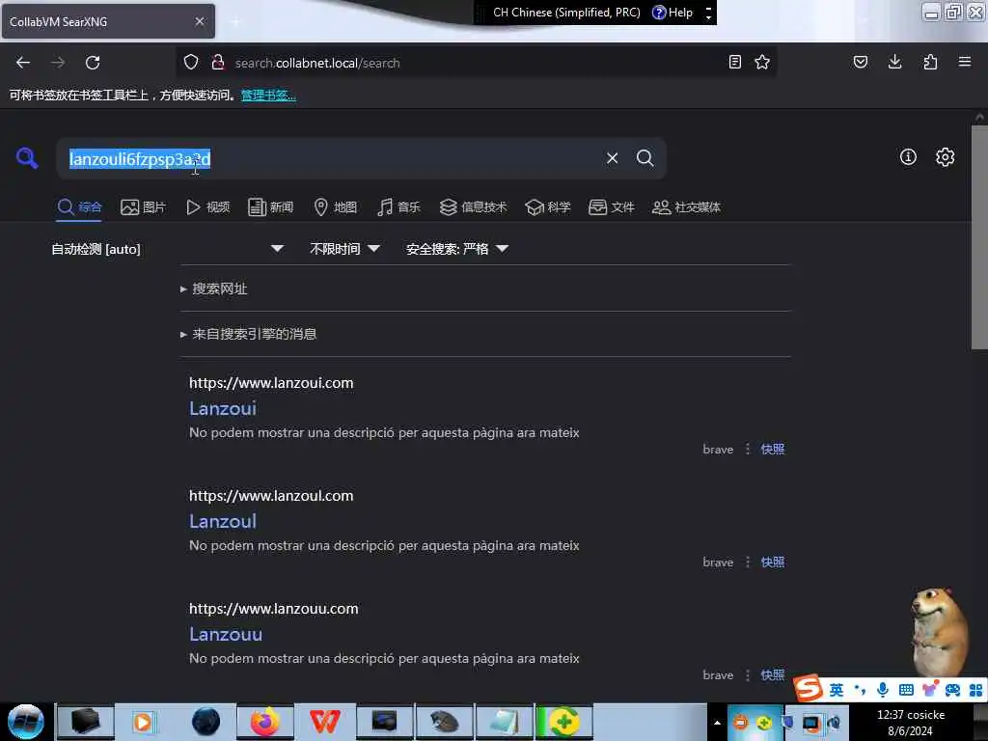The height and width of the screenshot is (741, 988).
Task: Click the taskbar clock showing 12:37
Action: click(x=911, y=723)
